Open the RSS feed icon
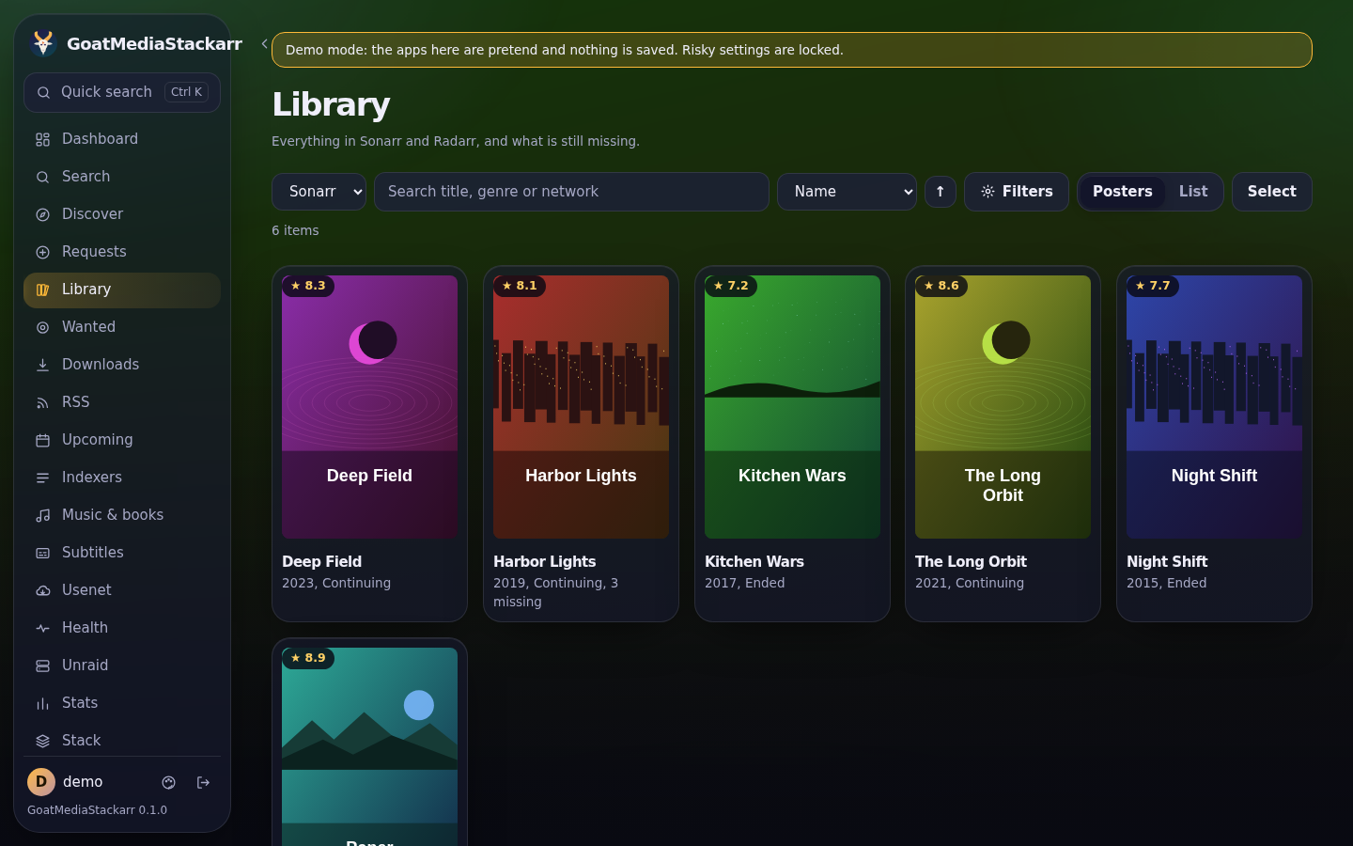Viewport: 1353px width, 846px height. point(42,402)
